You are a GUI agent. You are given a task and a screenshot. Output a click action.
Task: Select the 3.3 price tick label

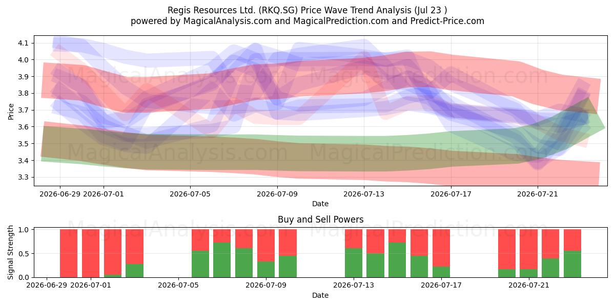pos(25,178)
